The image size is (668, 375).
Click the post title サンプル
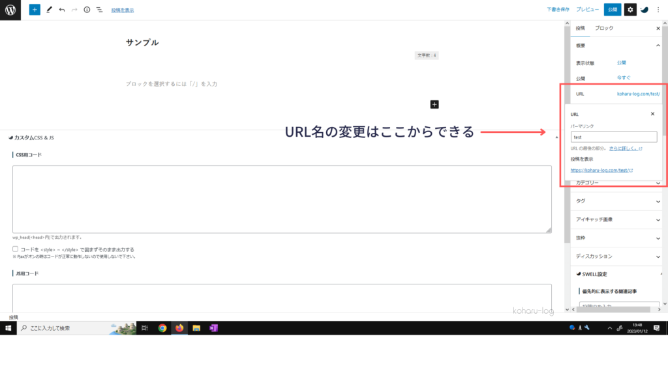(142, 42)
